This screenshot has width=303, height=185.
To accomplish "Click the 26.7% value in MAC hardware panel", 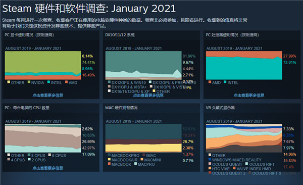I will (x=188, y=142).
